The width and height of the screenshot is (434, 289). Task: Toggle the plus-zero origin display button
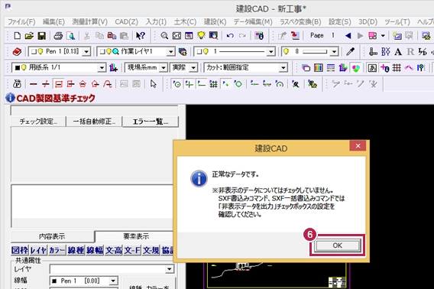pos(385,67)
